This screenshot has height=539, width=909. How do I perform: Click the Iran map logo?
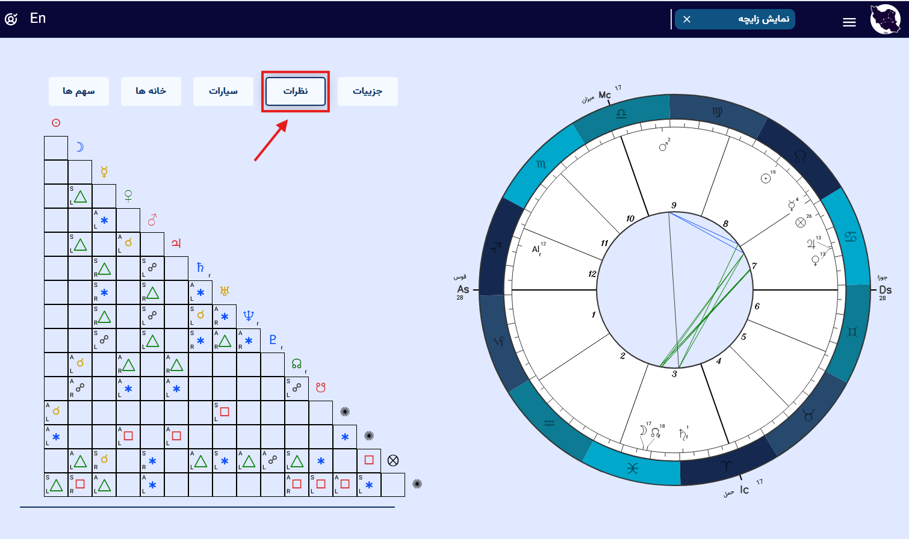885,19
